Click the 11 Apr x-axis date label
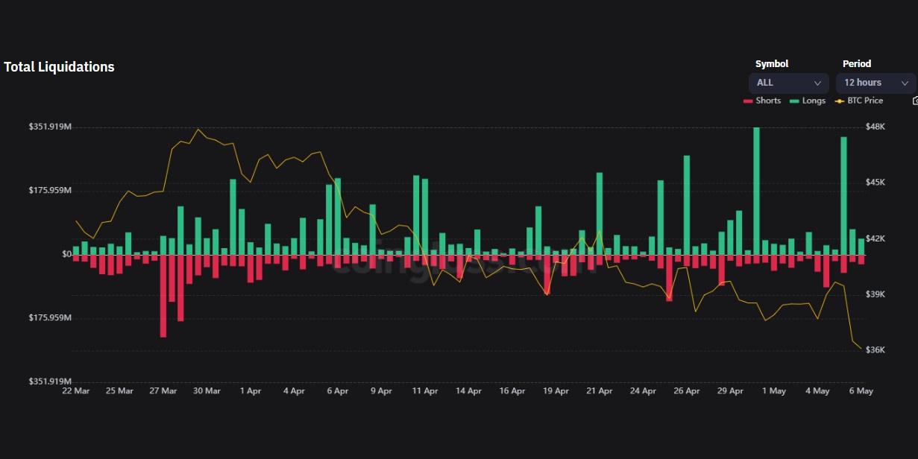 [x=425, y=391]
